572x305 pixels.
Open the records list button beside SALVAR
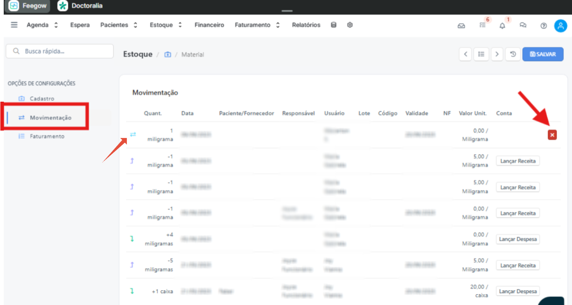pyautogui.click(x=482, y=54)
